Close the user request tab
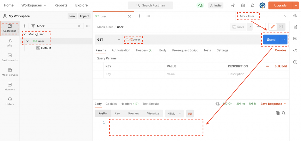Viewport: 301px width, 141px height. (129, 16)
